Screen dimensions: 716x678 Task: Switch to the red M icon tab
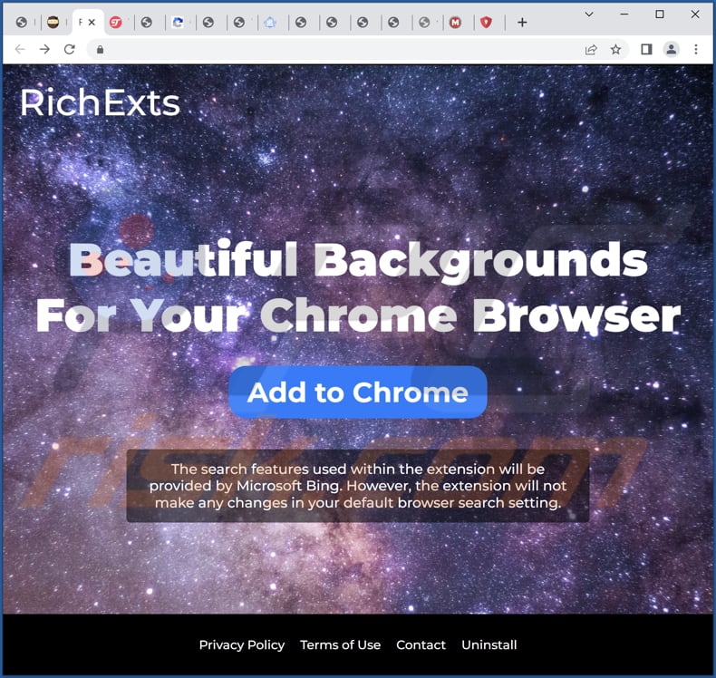point(455,22)
